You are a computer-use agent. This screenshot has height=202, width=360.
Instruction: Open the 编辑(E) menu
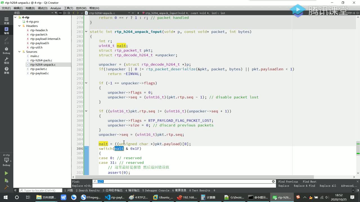point(18,8)
